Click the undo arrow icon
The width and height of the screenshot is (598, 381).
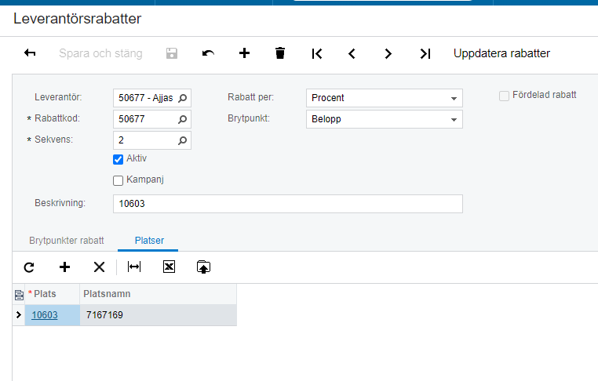(208, 53)
